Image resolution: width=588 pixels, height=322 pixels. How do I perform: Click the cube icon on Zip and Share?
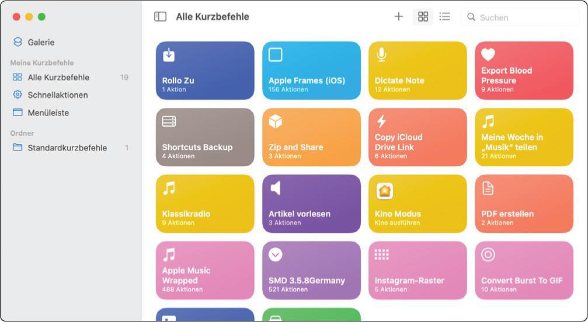[x=275, y=121]
